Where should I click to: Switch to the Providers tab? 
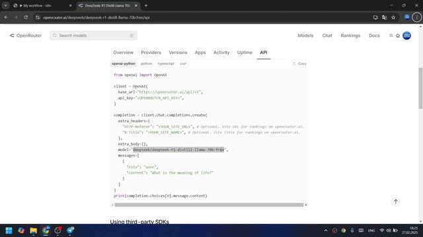(x=151, y=53)
